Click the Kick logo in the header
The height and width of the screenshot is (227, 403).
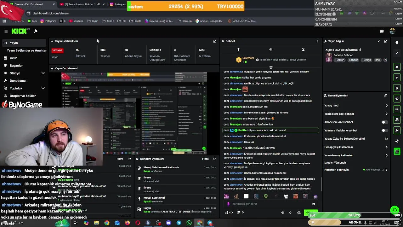coord(20,31)
